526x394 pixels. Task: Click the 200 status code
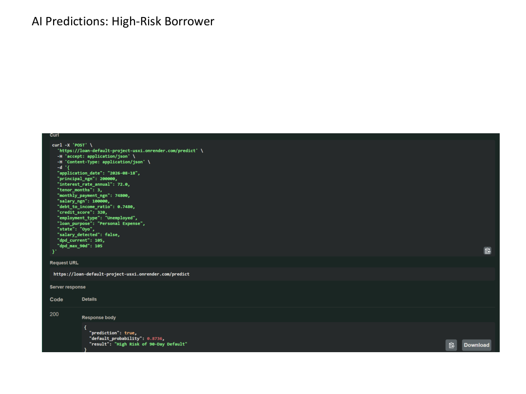click(x=54, y=314)
